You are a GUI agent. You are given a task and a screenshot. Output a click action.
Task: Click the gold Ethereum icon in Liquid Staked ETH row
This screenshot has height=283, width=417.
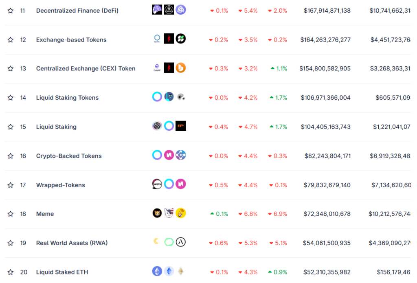(180, 272)
